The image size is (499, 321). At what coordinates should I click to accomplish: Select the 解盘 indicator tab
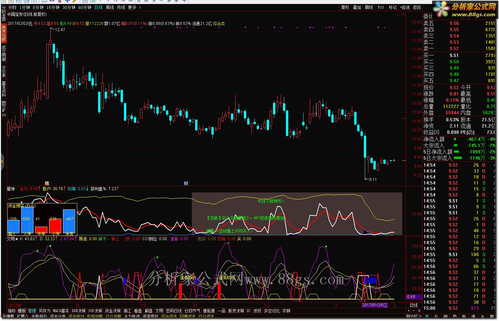point(148,311)
